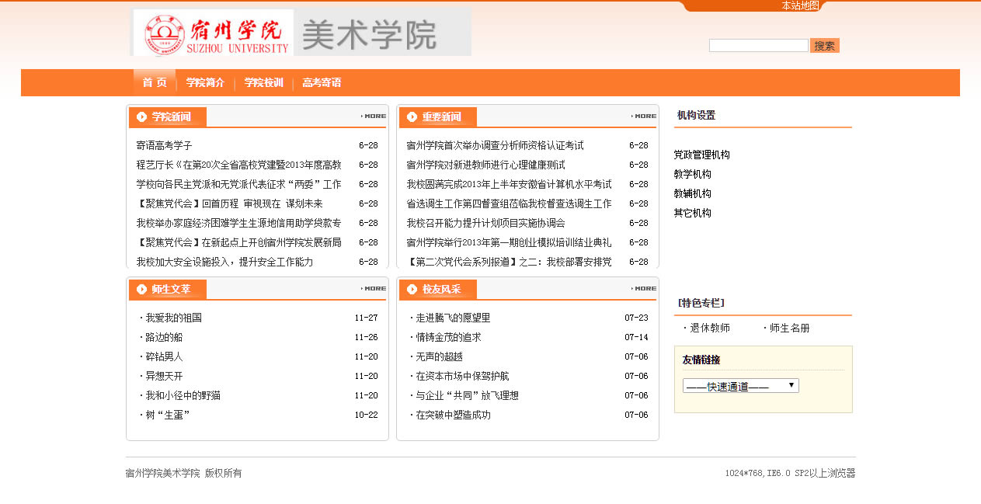981x504 pixels.
Task: Go to 高考寄语 navigation item
Action: coord(322,83)
